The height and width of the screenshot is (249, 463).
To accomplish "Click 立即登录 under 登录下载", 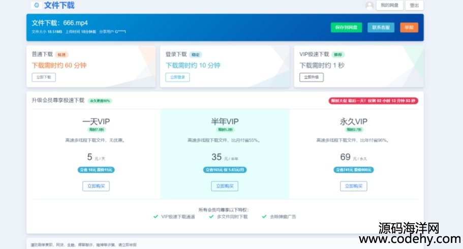I will tap(177, 77).
